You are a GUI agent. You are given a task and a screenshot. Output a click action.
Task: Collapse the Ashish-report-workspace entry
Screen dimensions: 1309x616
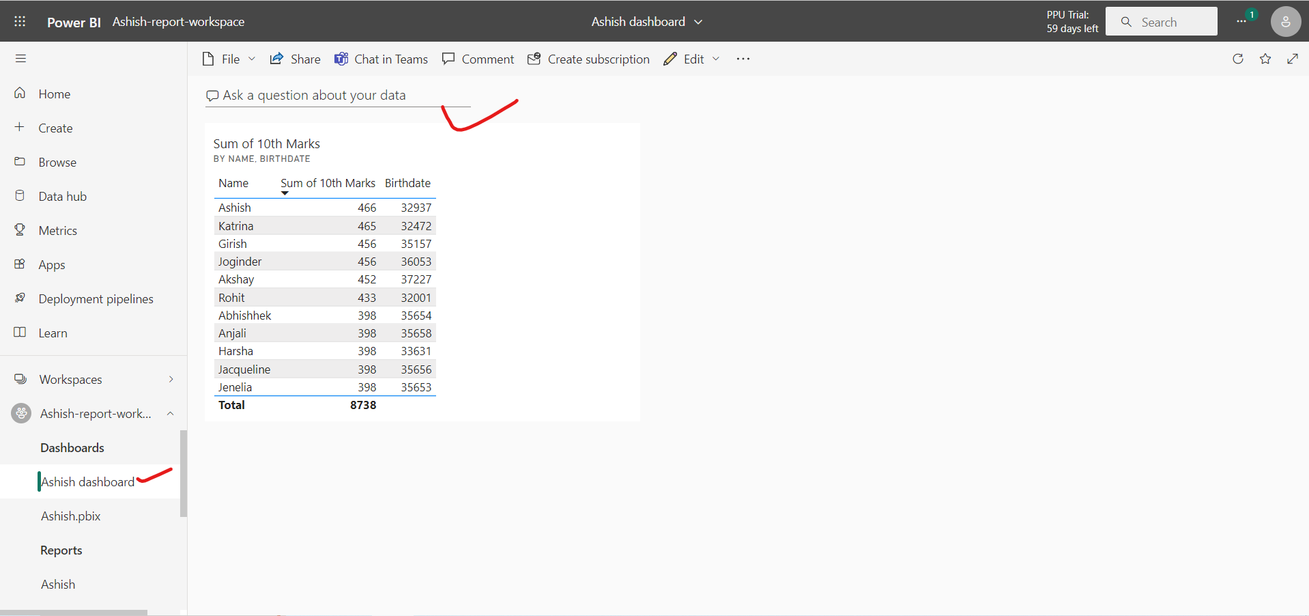170,413
